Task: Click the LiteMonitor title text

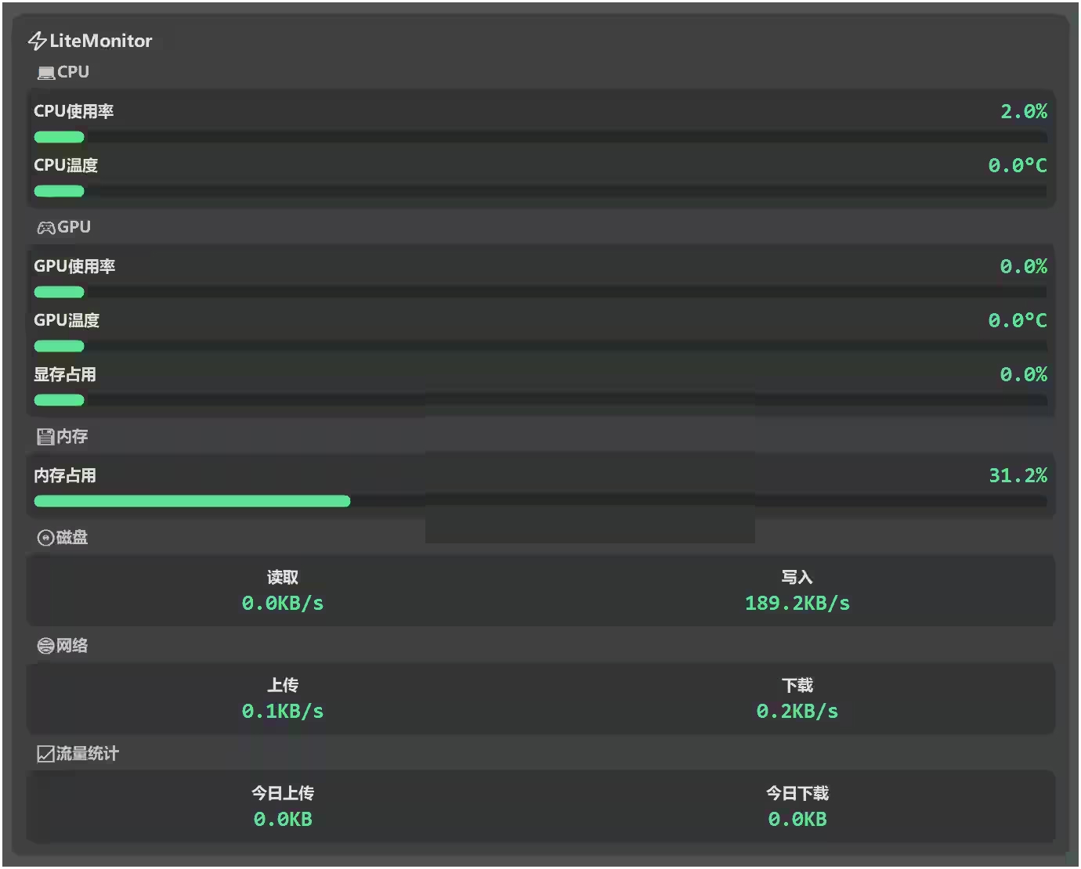Action: (x=101, y=41)
